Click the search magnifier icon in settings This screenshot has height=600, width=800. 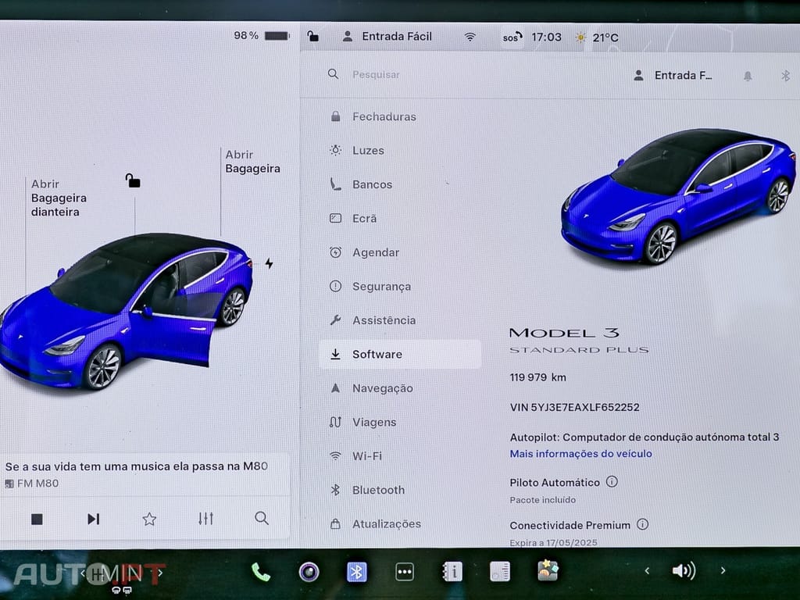[333, 74]
